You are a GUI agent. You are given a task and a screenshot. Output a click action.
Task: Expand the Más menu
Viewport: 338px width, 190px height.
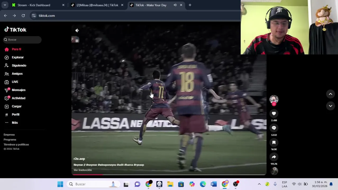click(x=15, y=123)
